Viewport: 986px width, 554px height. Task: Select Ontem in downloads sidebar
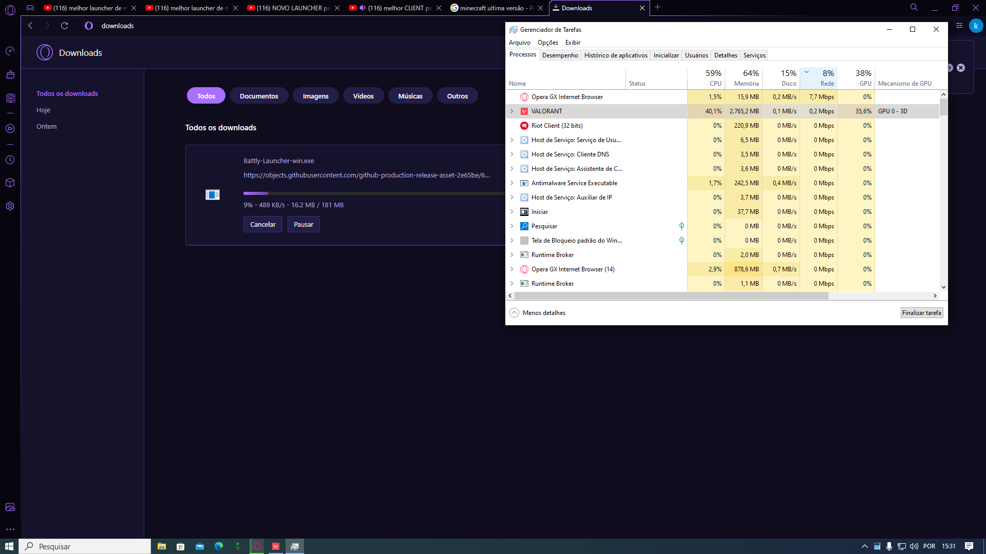(46, 127)
